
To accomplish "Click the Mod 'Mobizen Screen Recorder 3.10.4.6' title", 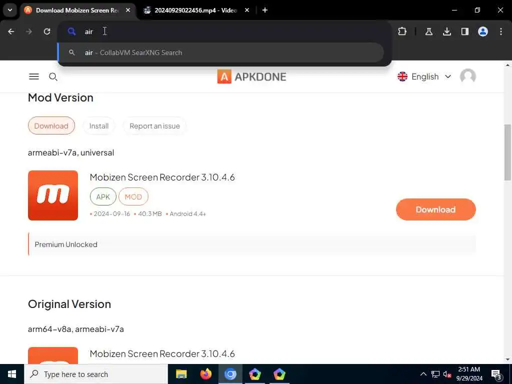I will point(162,177).
